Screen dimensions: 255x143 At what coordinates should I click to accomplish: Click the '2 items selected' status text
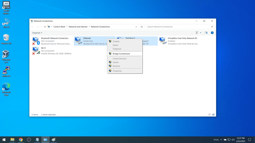(48, 115)
